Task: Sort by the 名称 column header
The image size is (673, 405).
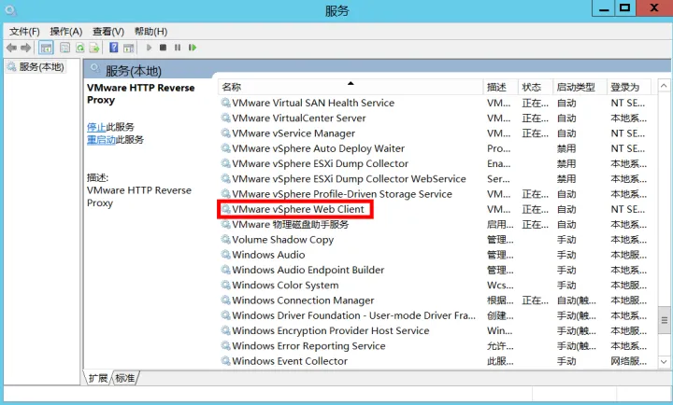Action: [x=351, y=87]
